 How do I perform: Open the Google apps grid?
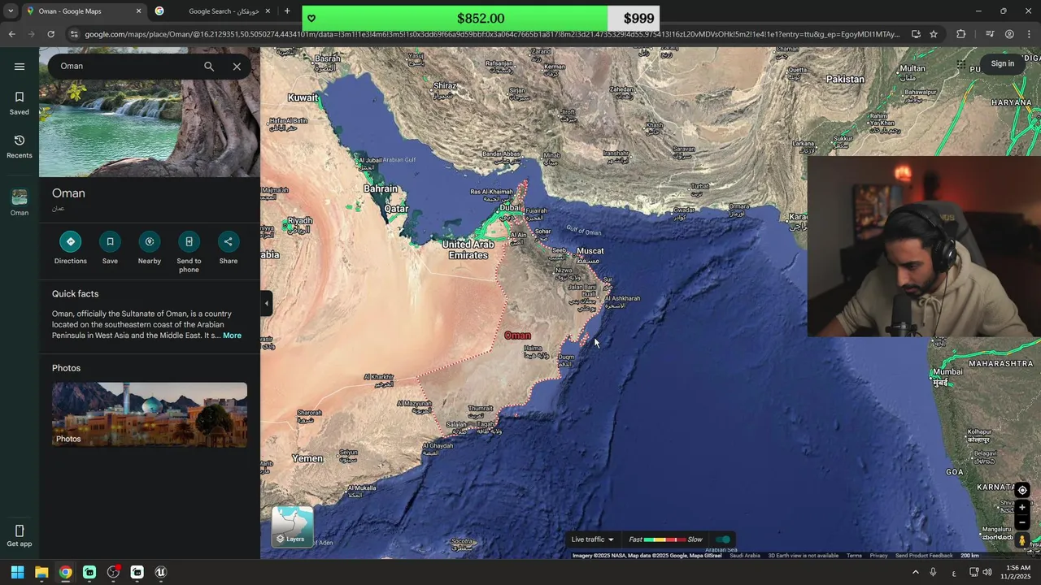[961, 64]
